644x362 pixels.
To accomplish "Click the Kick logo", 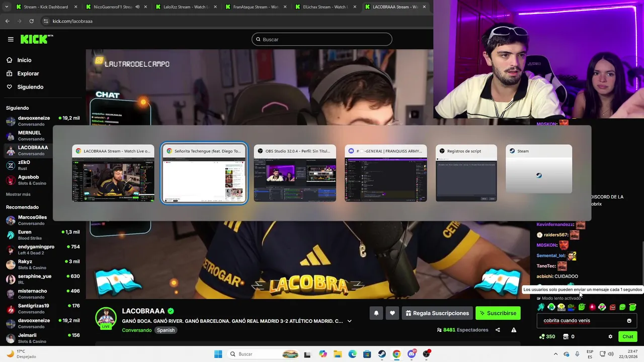I will pos(37,39).
